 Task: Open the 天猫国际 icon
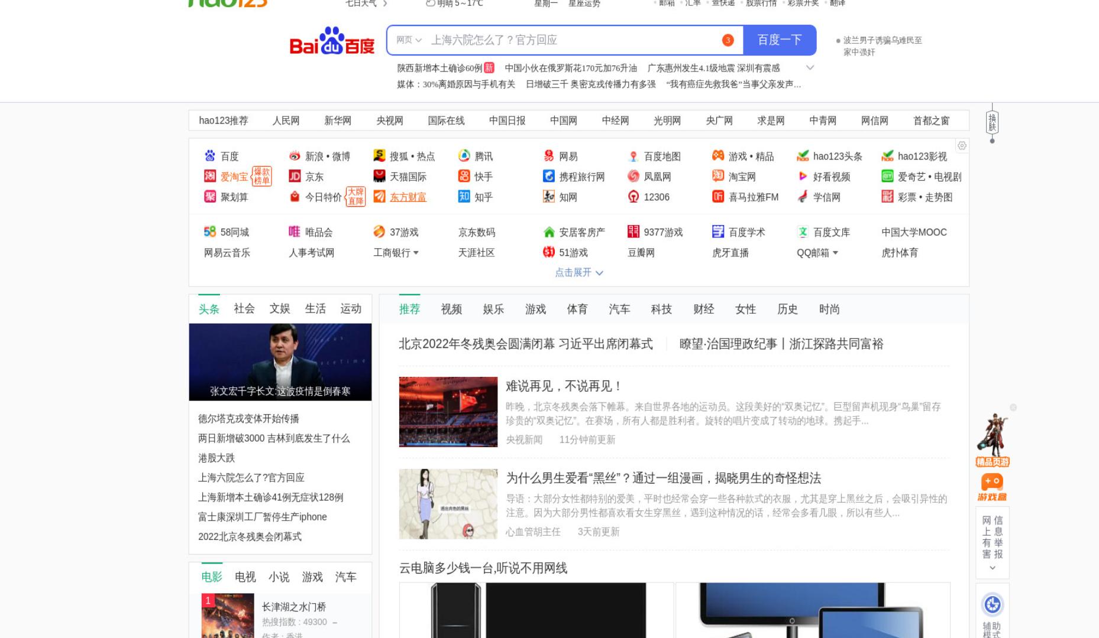[x=379, y=176]
